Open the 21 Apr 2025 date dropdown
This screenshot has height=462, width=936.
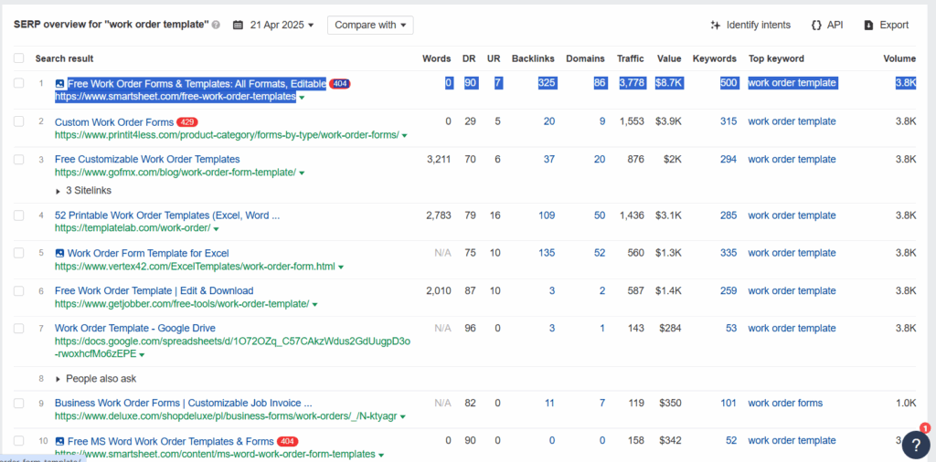pos(282,25)
